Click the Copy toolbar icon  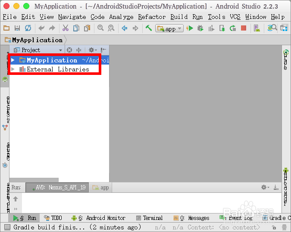coord(76,28)
